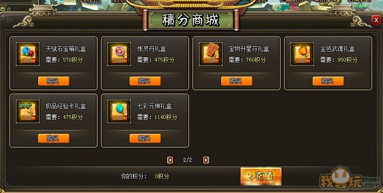The width and height of the screenshot is (383, 193).
Task: Open the 充值 recharge button
Action: tap(261, 176)
